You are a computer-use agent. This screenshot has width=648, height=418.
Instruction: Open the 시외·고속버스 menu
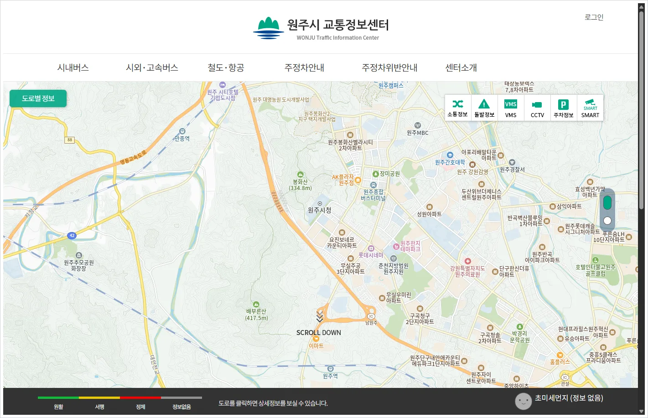[x=152, y=67]
